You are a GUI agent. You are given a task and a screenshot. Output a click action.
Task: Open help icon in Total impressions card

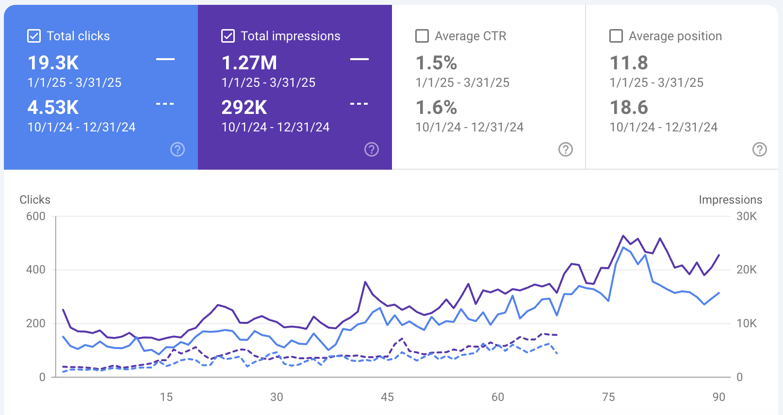pyautogui.click(x=372, y=149)
